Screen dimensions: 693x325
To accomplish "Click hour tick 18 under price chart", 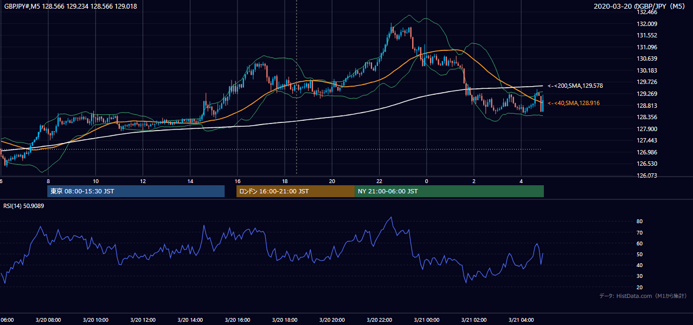I will [285, 181].
